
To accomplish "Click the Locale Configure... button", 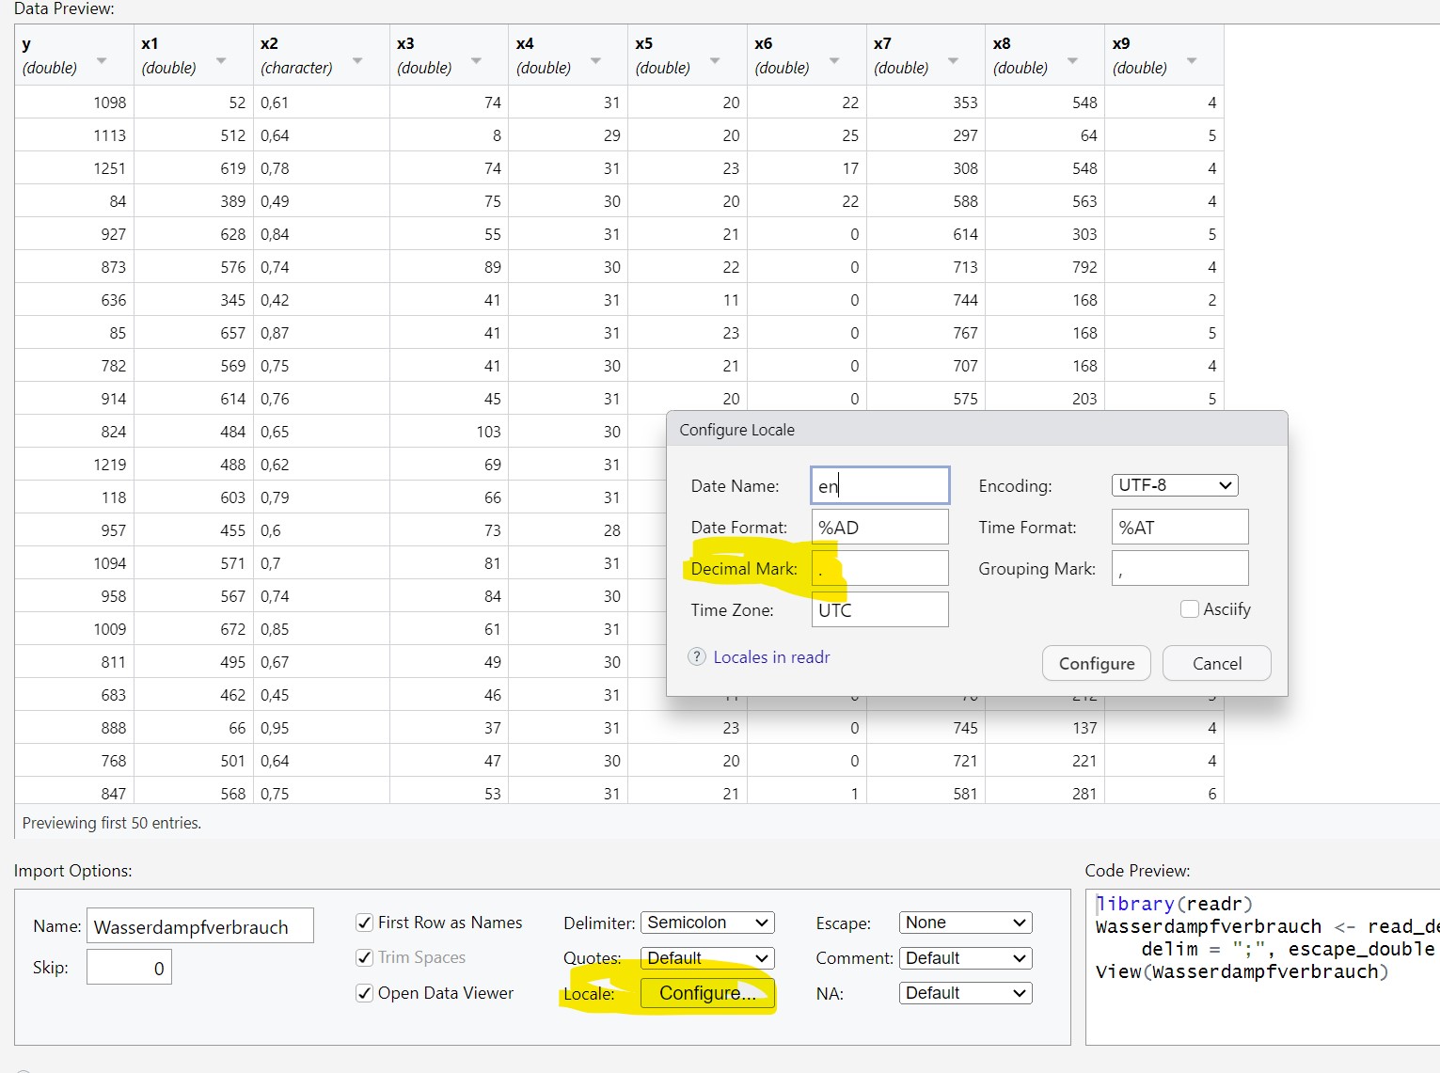I will (707, 993).
